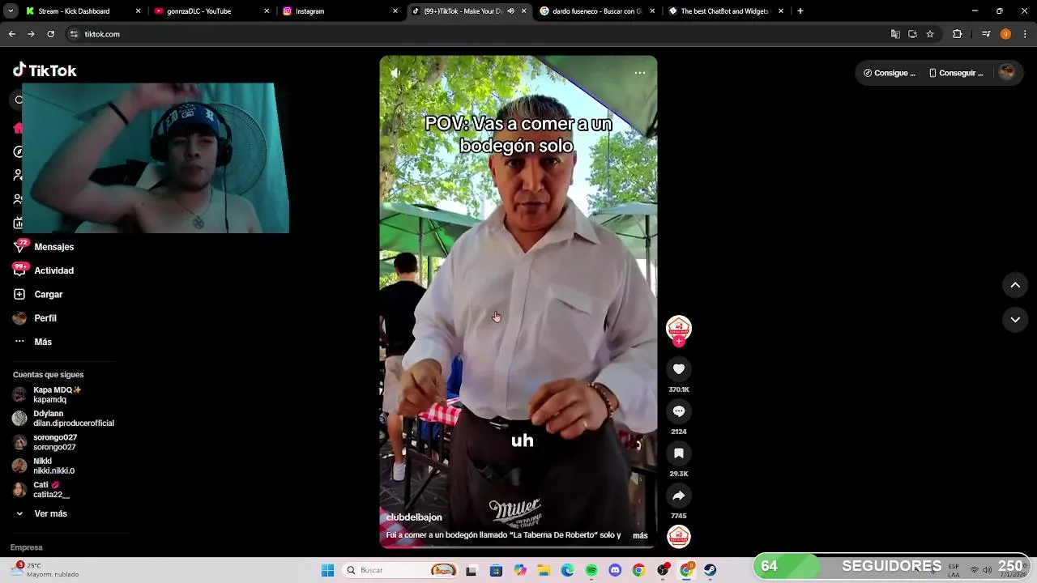
Task: Open a new browser tab
Action: click(x=800, y=11)
